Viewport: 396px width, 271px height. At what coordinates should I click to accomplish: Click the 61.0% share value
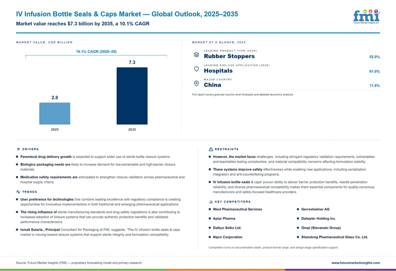tap(374, 71)
